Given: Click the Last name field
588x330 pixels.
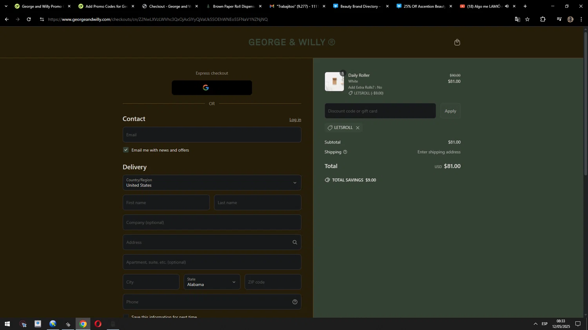Looking at the screenshot, I should 258,203.
